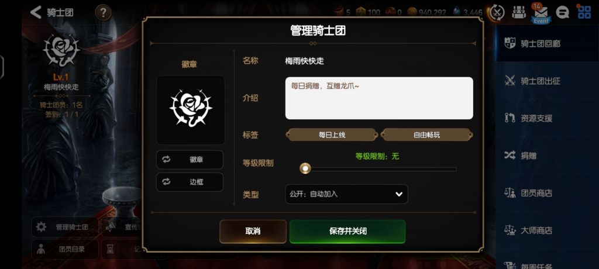Click the 介绍 text box

[379, 98]
